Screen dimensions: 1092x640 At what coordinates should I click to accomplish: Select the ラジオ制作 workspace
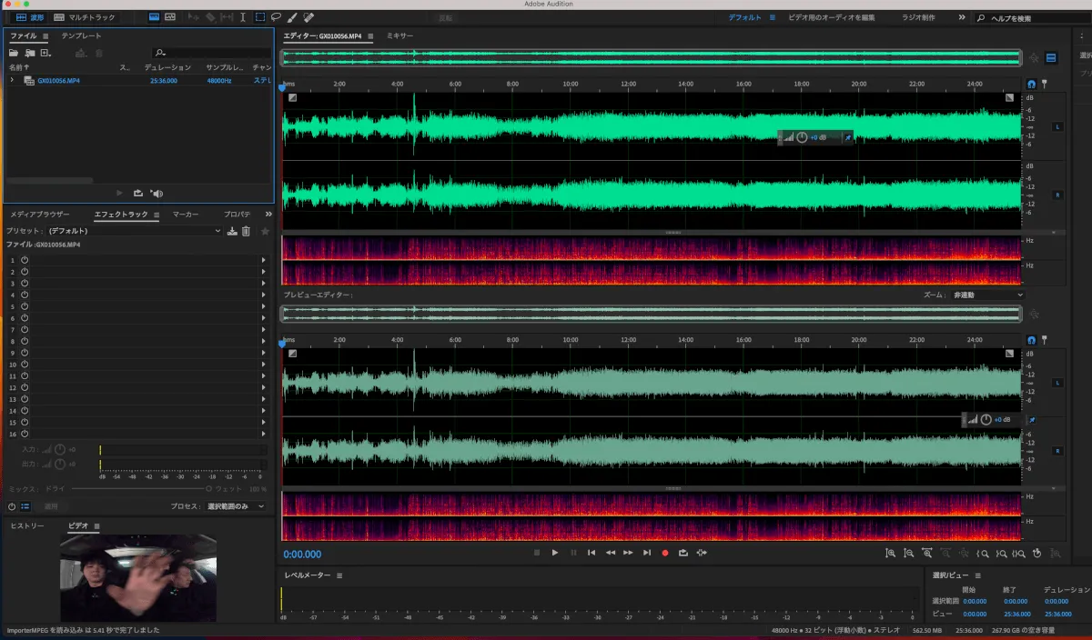(x=917, y=17)
